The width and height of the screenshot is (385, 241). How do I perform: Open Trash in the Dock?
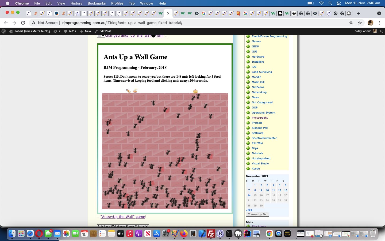point(373,234)
